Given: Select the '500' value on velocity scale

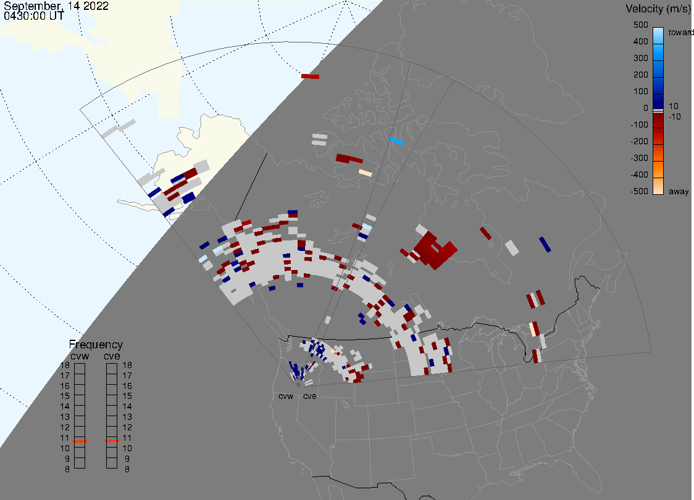Looking at the screenshot, I should point(640,25).
